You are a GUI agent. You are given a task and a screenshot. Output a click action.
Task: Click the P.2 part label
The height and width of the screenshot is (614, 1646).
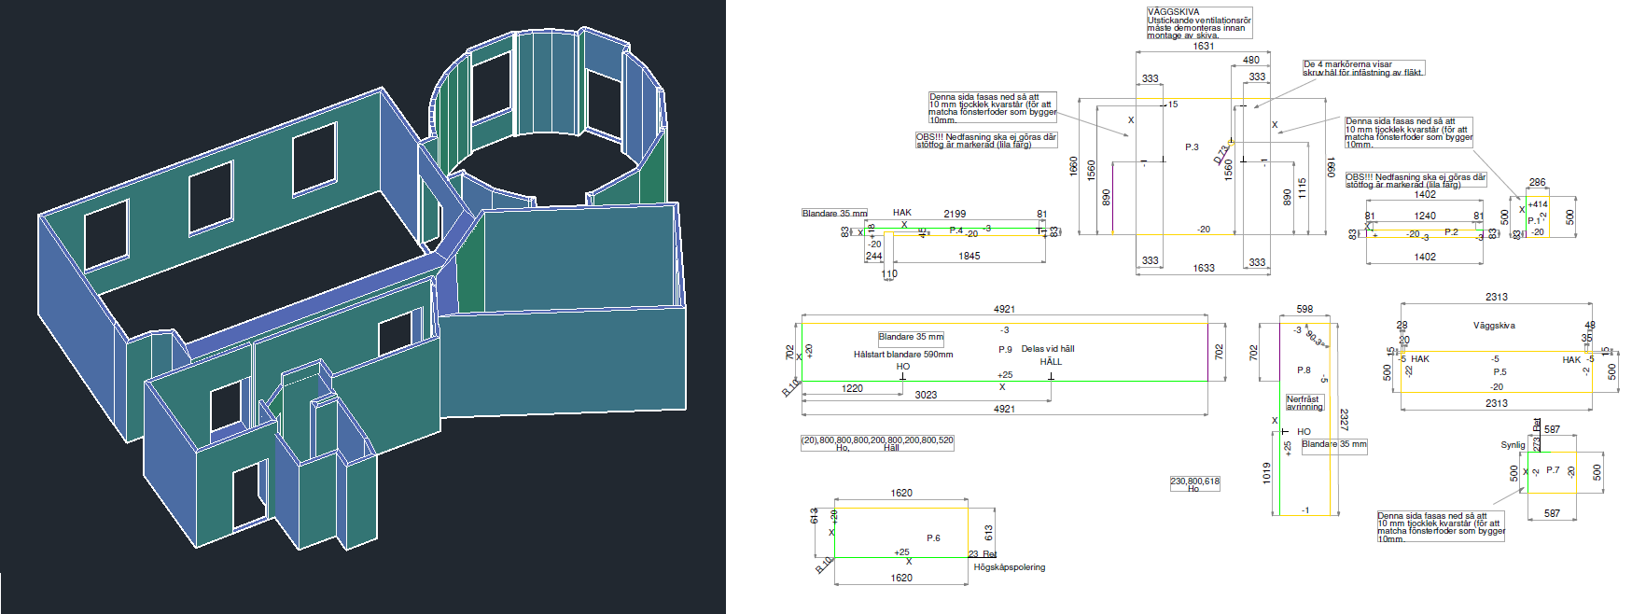coord(1451,232)
